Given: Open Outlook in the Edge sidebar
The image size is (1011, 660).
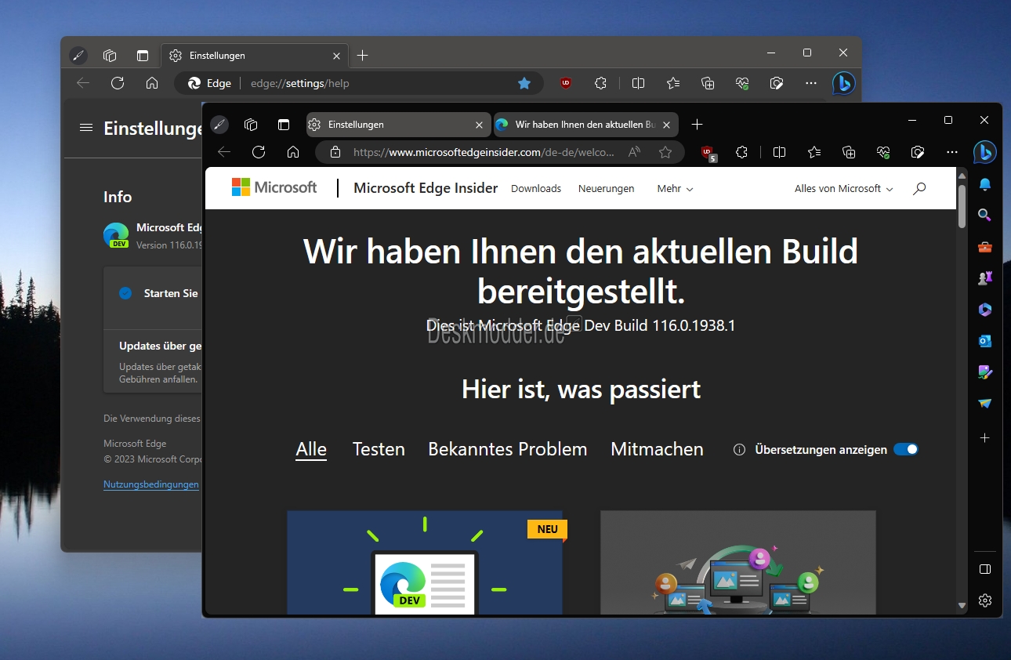Looking at the screenshot, I should 985,341.
